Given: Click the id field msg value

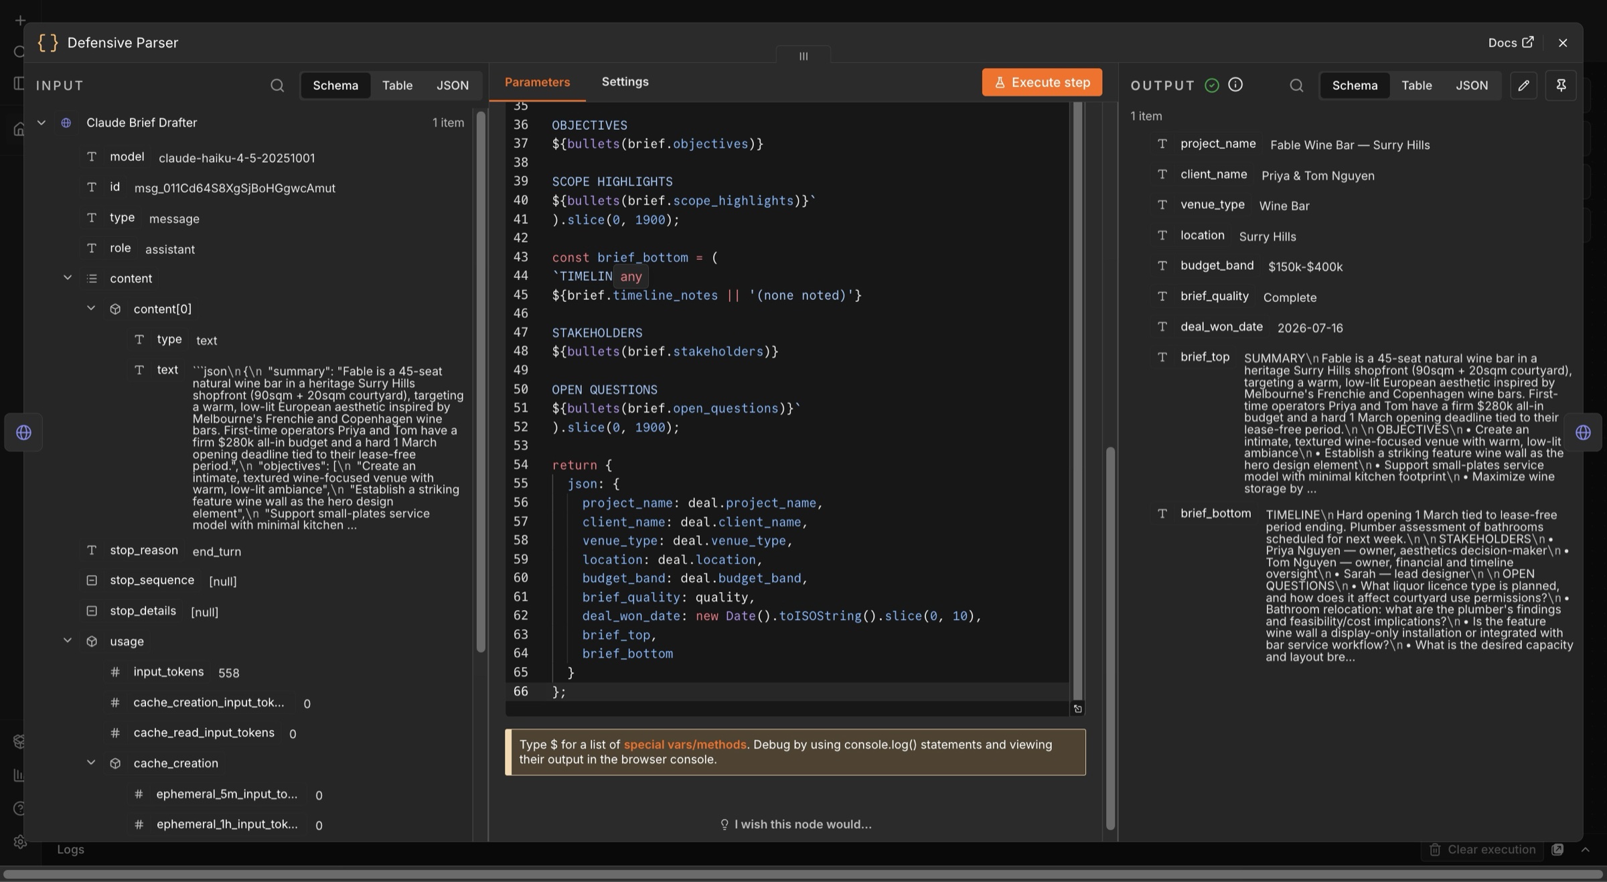Looking at the screenshot, I should pyautogui.click(x=235, y=188).
